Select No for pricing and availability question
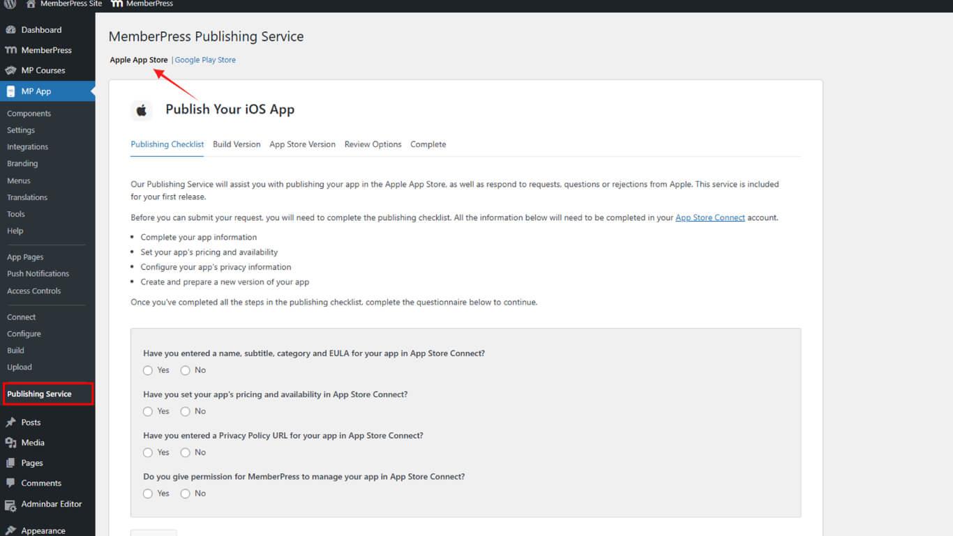 tap(186, 412)
